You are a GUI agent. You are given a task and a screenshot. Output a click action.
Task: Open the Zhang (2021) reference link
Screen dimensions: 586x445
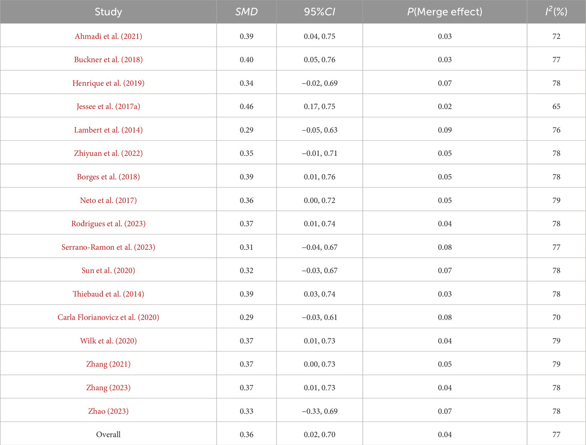click(x=108, y=364)
